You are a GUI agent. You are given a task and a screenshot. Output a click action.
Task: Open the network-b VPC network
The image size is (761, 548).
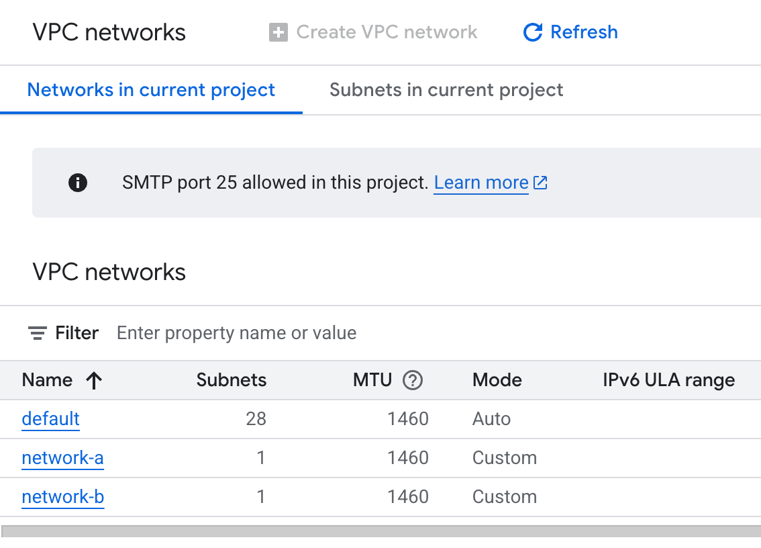click(62, 497)
